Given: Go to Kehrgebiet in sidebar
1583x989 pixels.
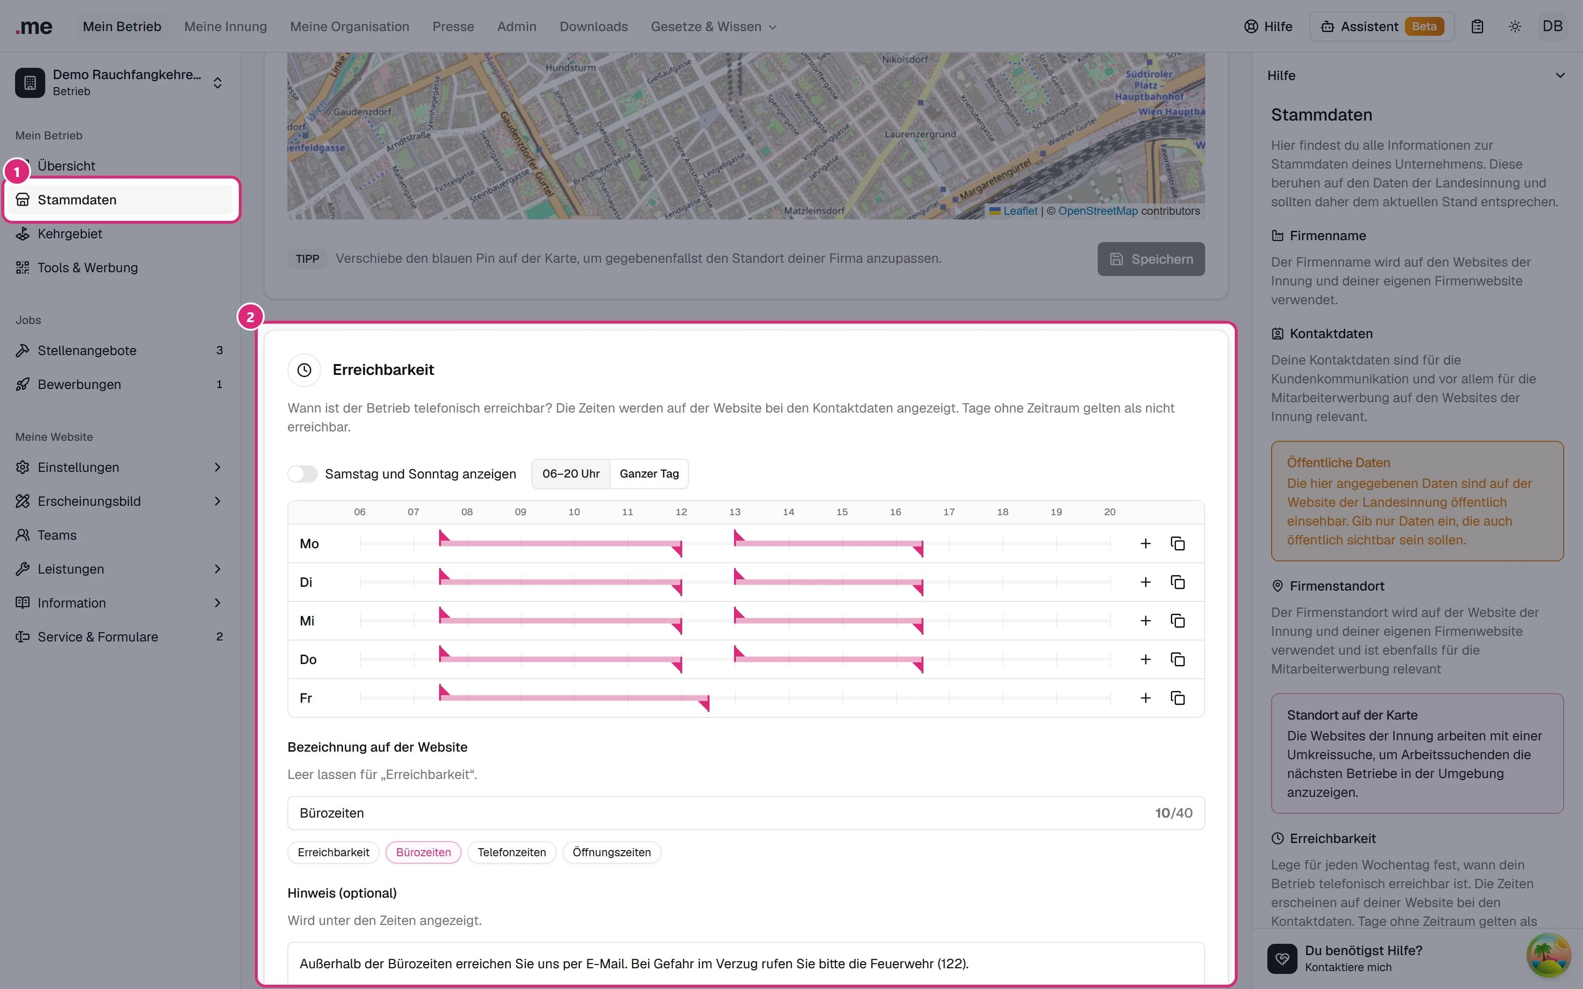Looking at the screenshot, I should pyautogui.click(x=120, y=234).
